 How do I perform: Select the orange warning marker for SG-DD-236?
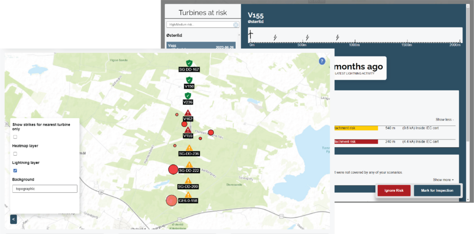pyautogui.click(x=189, y=147)
